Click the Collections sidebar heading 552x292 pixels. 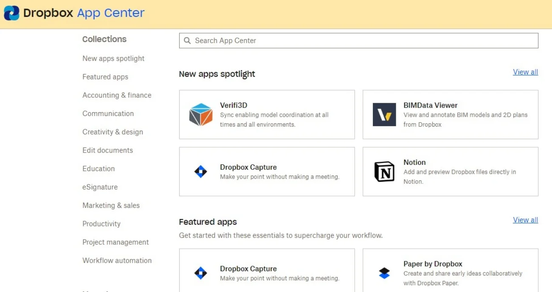coord(104,39)
